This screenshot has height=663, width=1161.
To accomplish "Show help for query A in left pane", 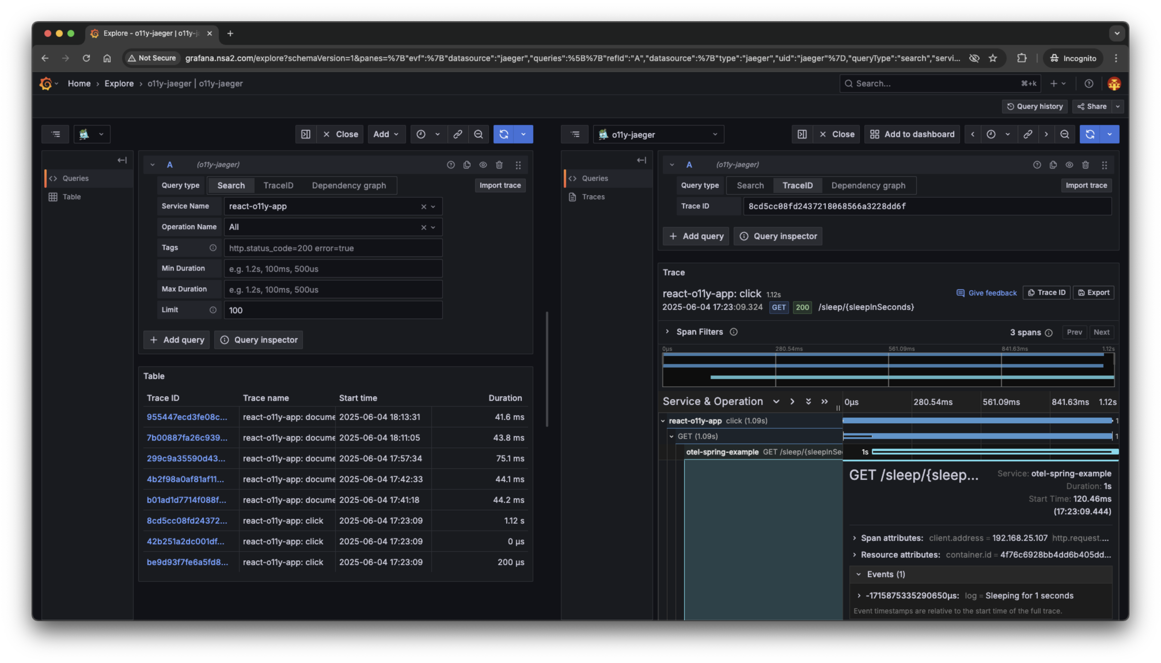I will click(x=451, y=165).
